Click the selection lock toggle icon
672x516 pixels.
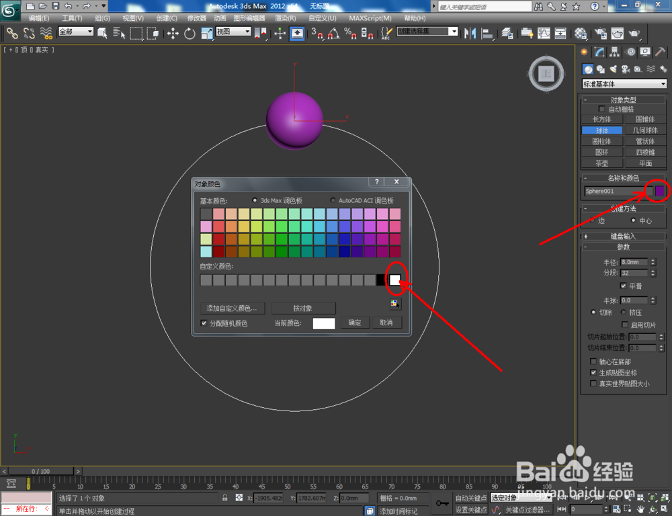tap(225, 498)
